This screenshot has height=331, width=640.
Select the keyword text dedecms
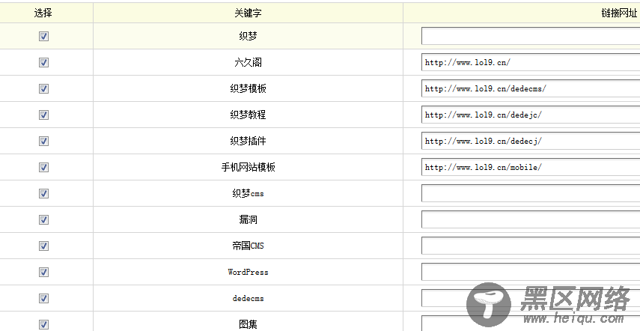click(248, 298)
